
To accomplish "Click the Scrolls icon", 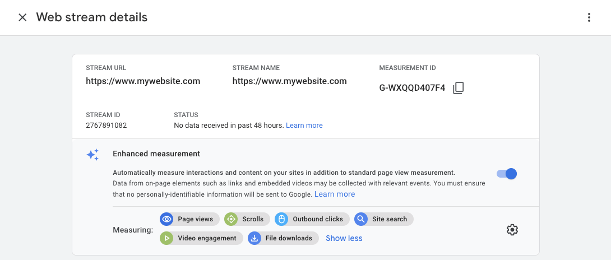I will pyautogui.click(x=231, y=219).
